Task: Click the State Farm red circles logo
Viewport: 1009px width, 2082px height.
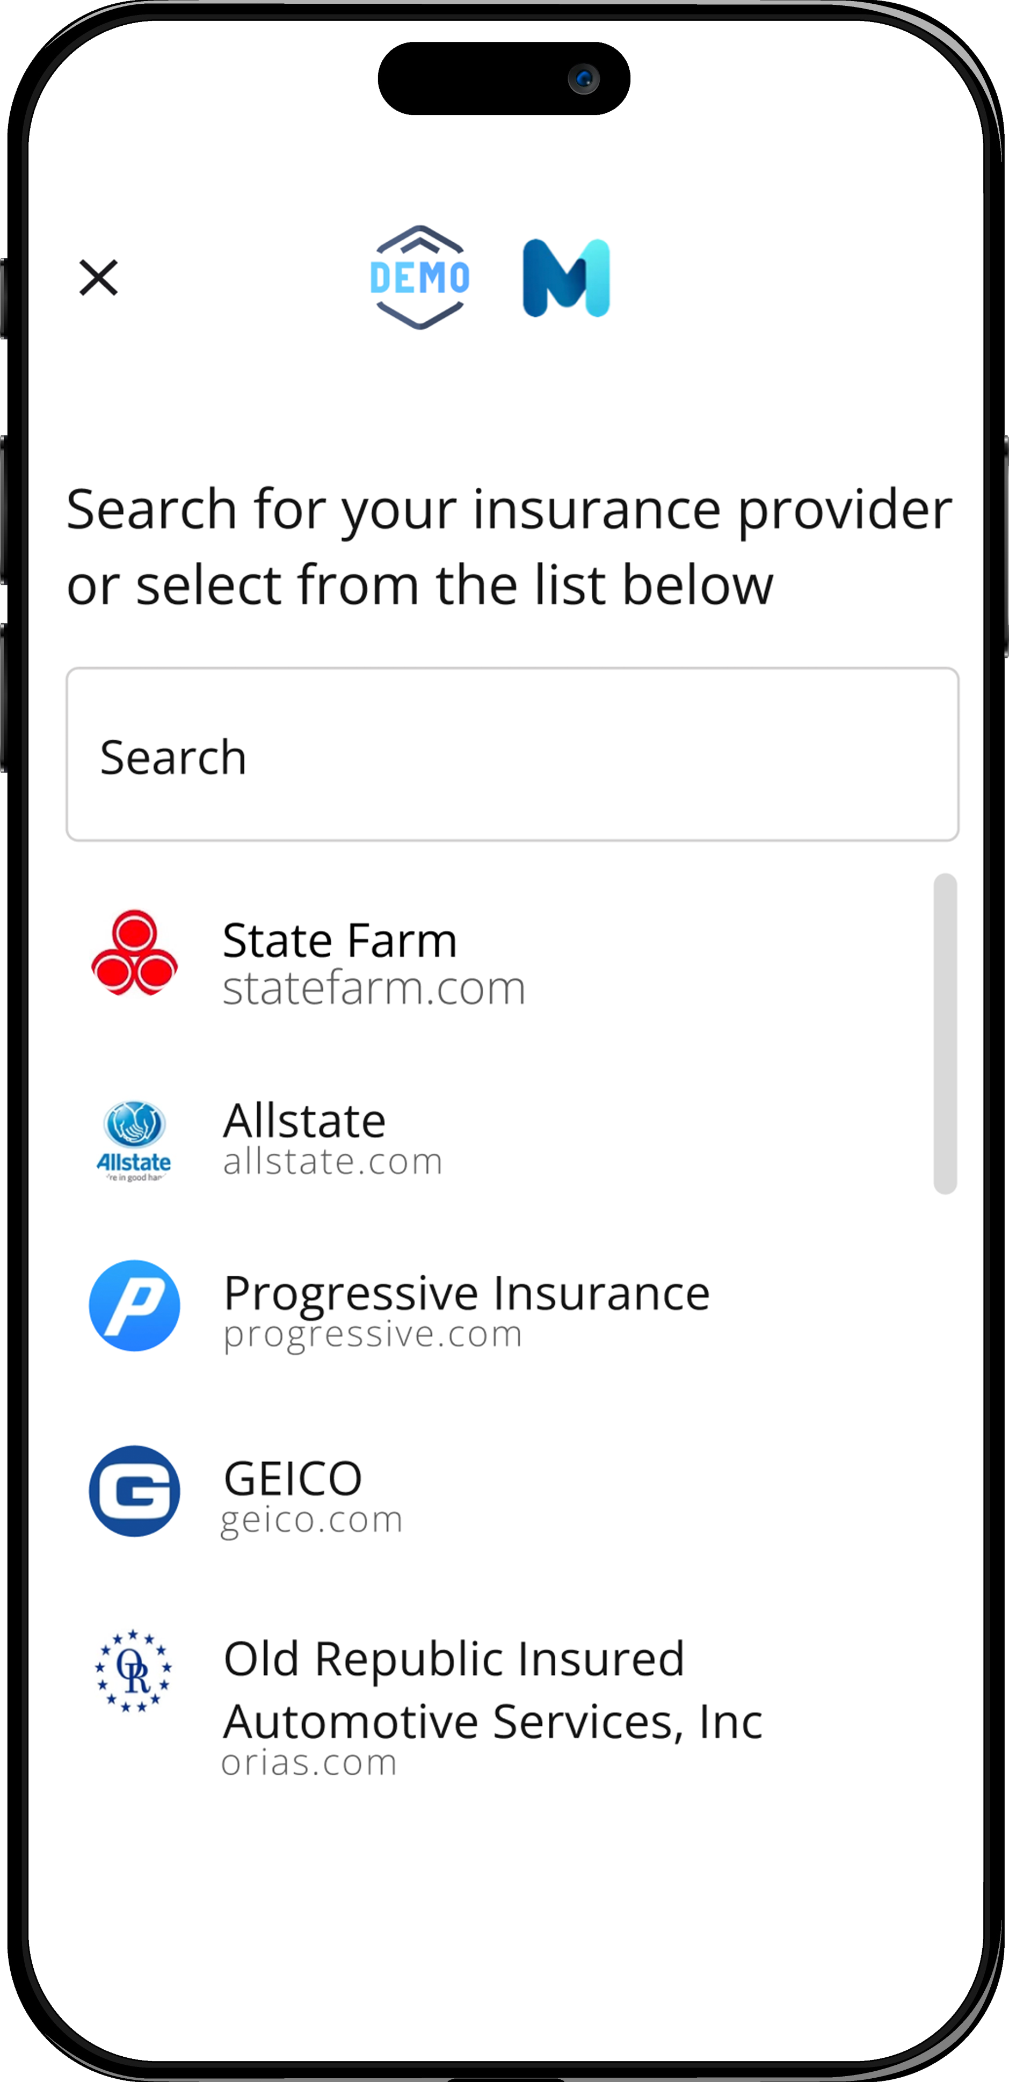Action: [x=134, y=953]
